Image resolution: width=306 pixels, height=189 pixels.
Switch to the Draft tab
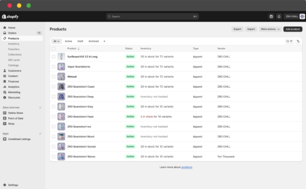(x=80, y=41)
